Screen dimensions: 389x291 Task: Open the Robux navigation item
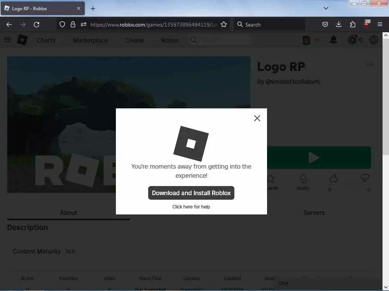(x=170, y=40)
